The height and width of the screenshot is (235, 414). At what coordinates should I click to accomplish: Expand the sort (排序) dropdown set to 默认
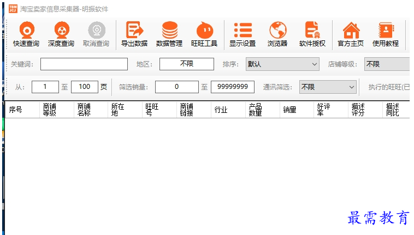pos(282,64)
